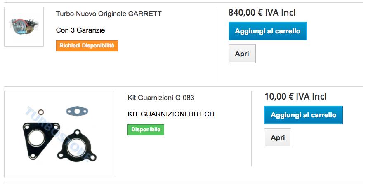Add the Garrett turbo to cart

click(267, 31)
